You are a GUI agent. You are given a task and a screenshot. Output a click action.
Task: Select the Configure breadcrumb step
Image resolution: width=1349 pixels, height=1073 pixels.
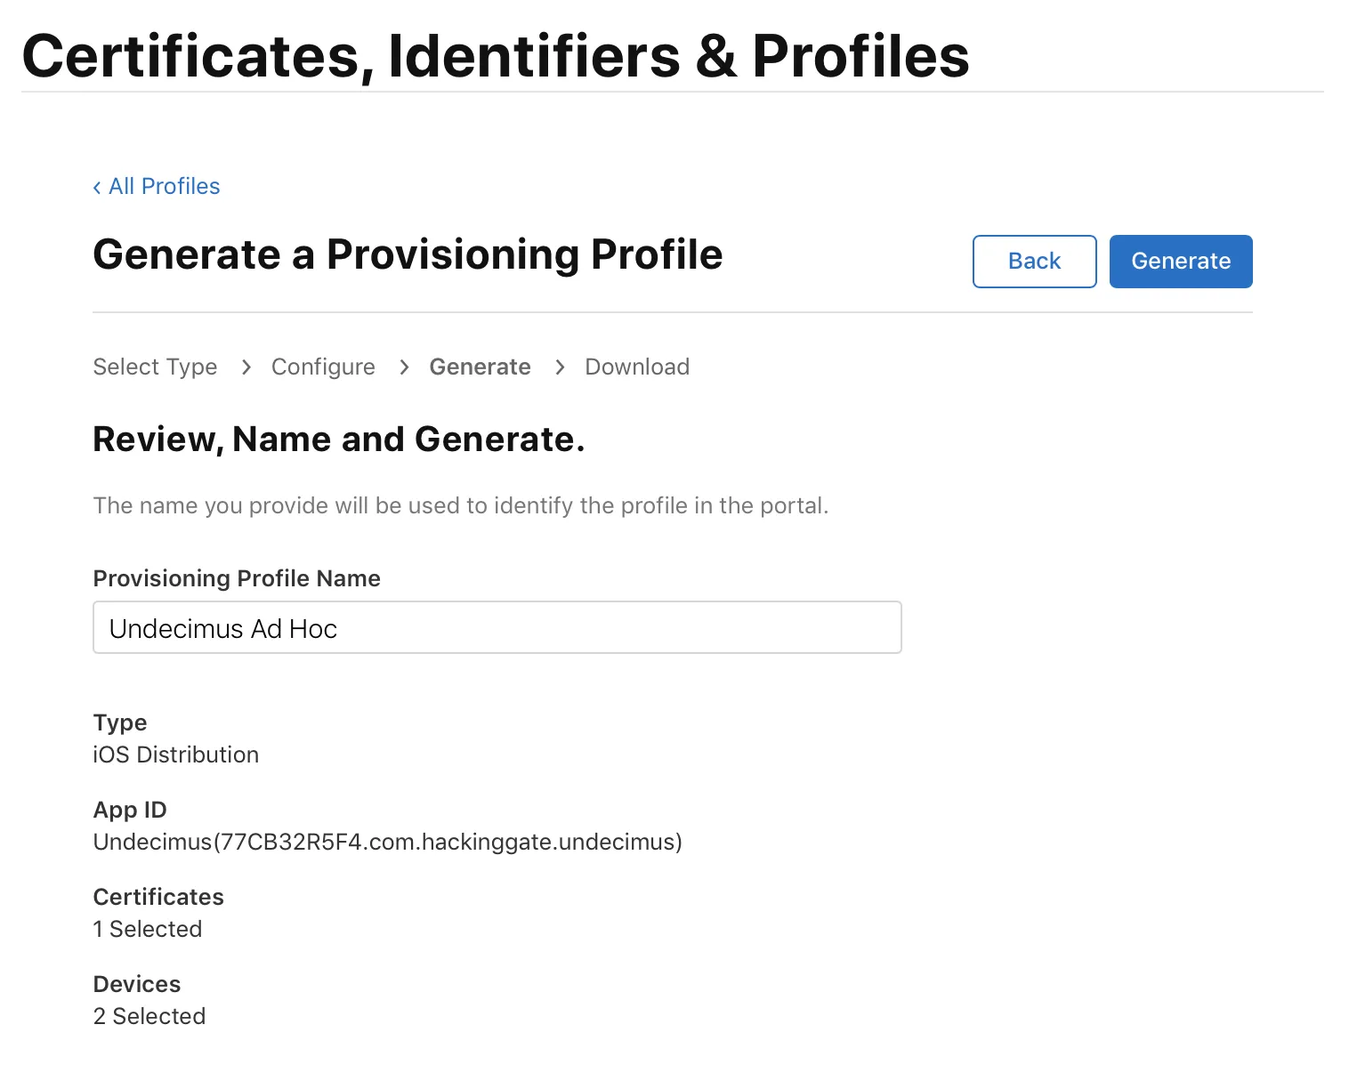coord(323,367)
